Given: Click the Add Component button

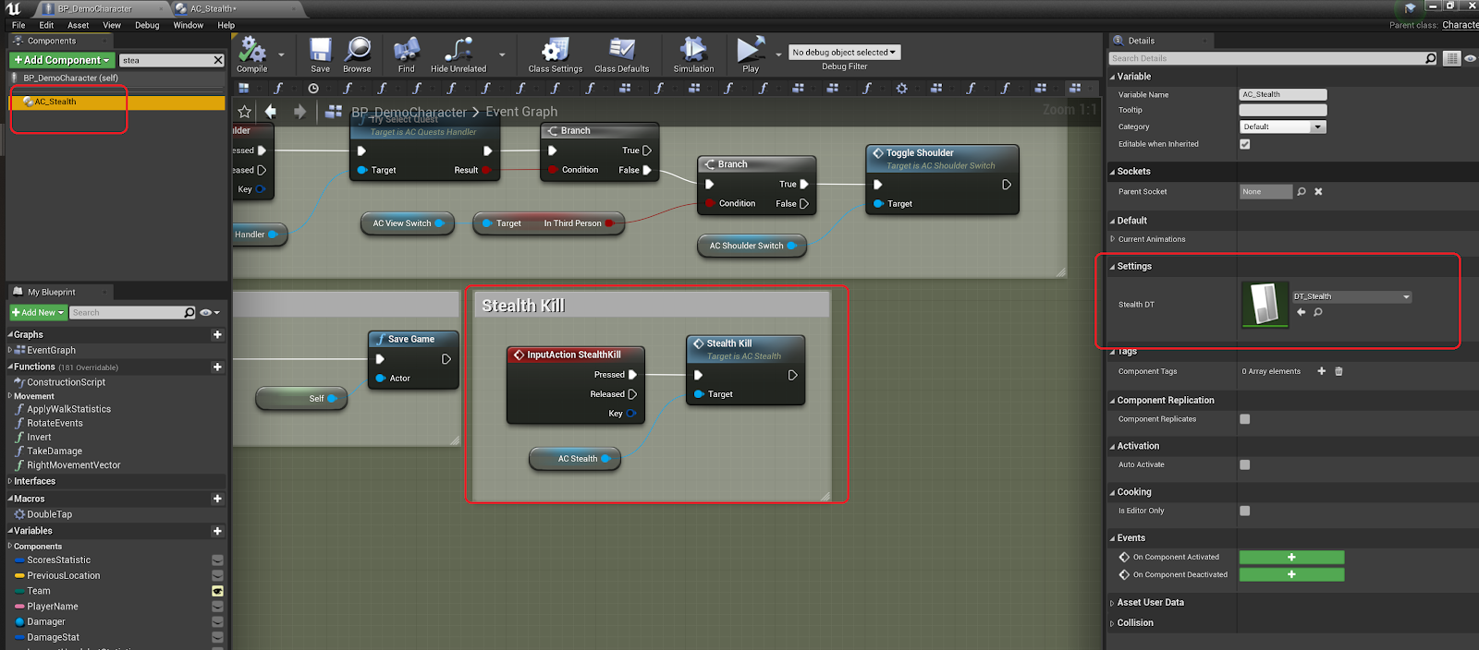Looking at the screenshot, I should point(61,60).
